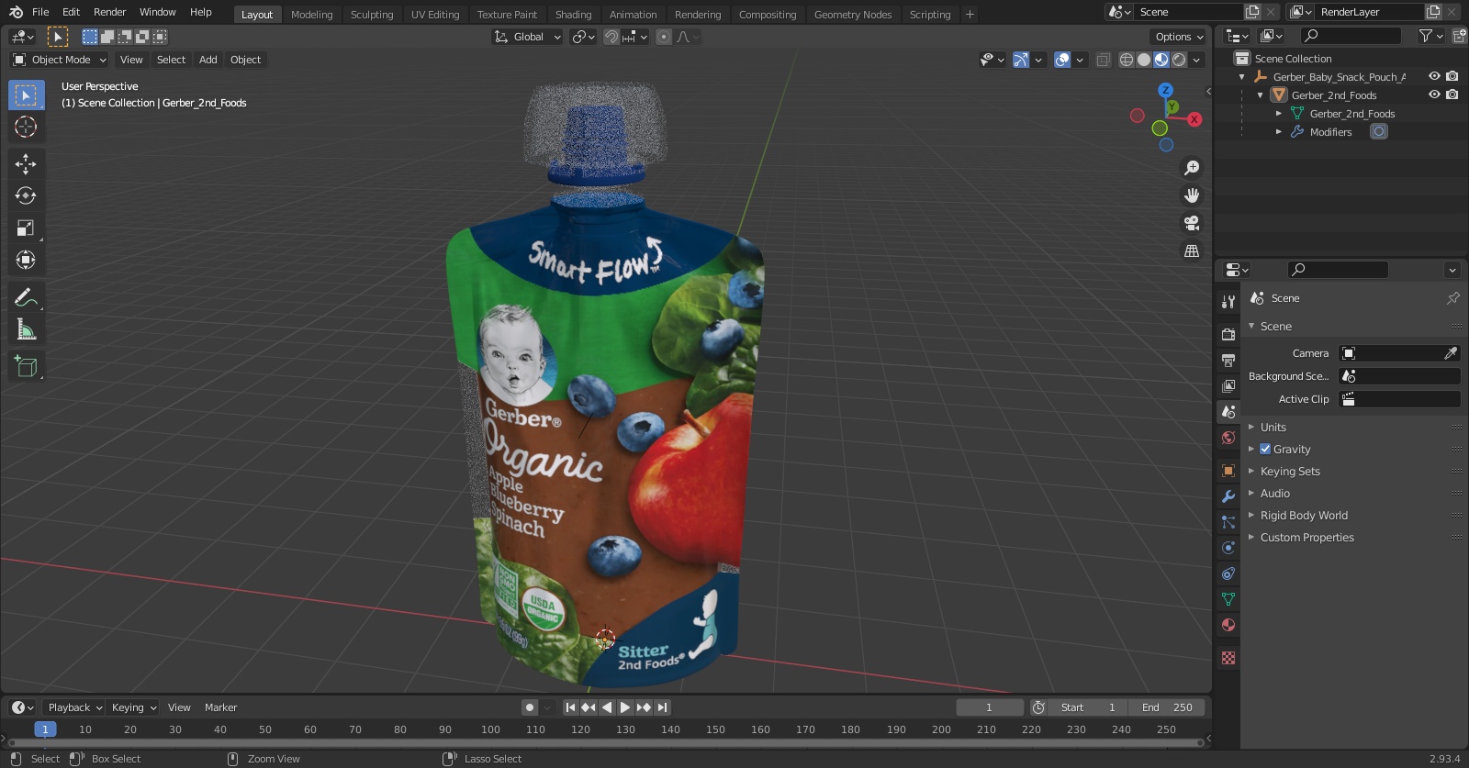Click the Camera eyedropper button
1469x768 pixels.
tap(1451, 353)
